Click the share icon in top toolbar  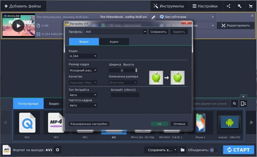[x=228, y=6]
